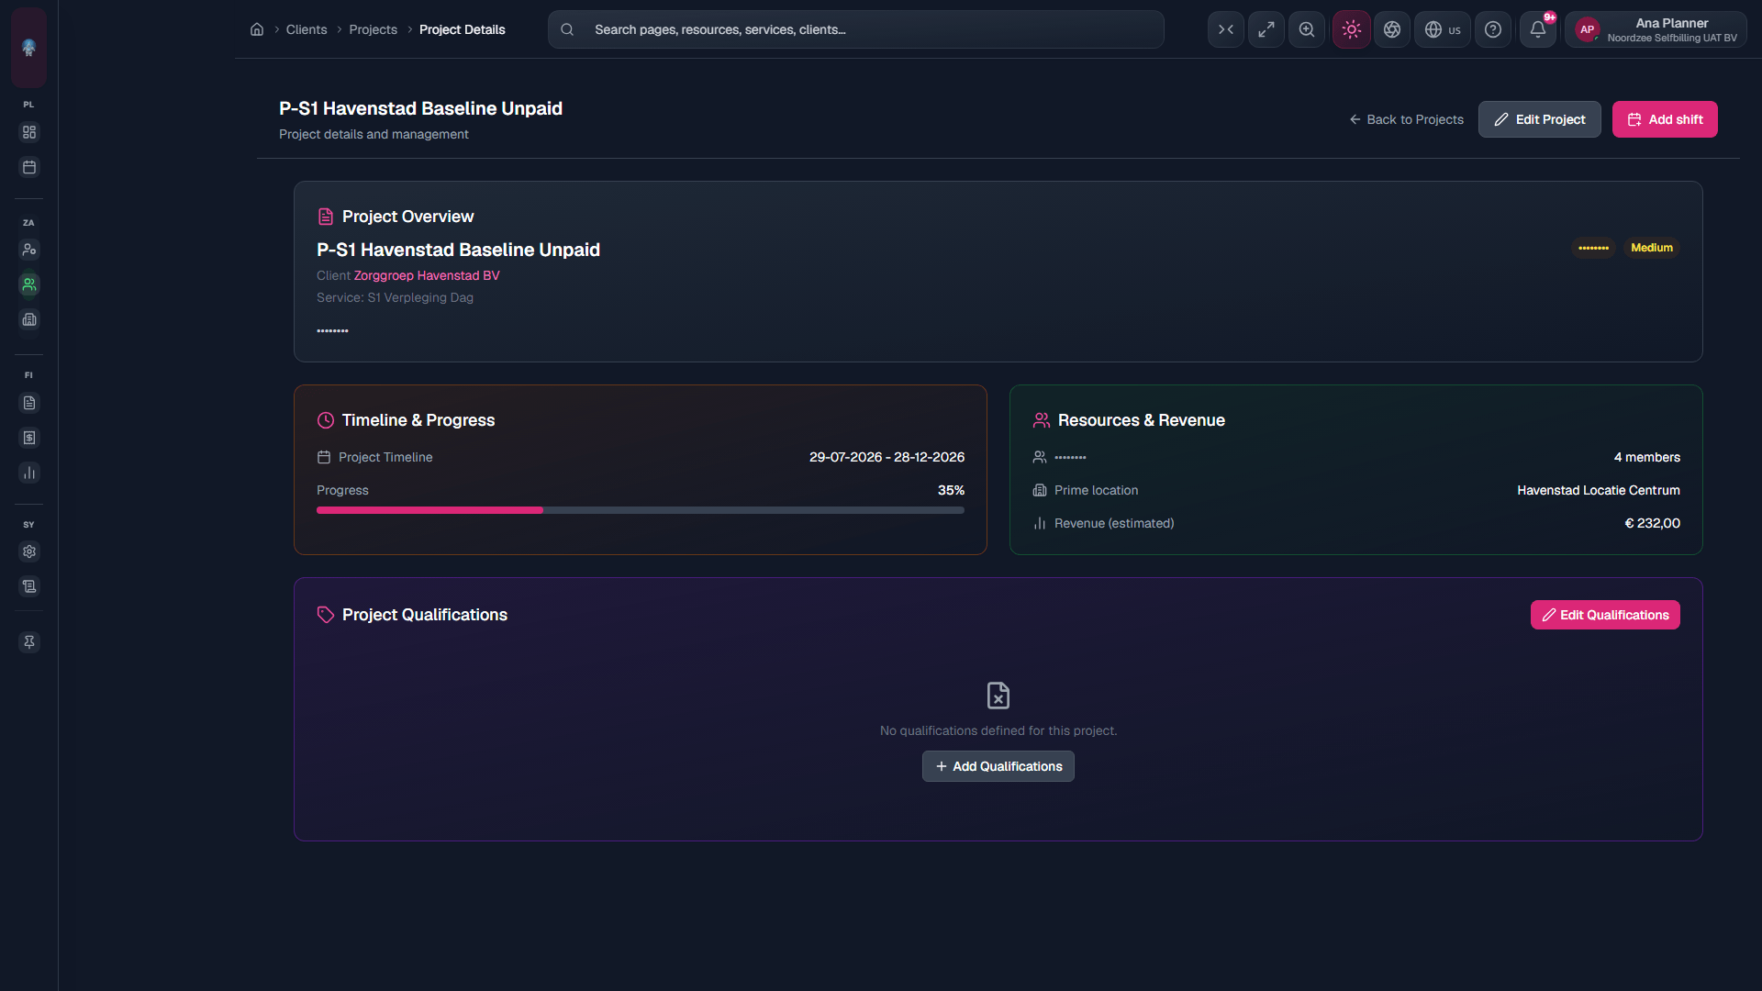
Task: Open the bar chart icon in sidebar
Action: click(29, 473)
